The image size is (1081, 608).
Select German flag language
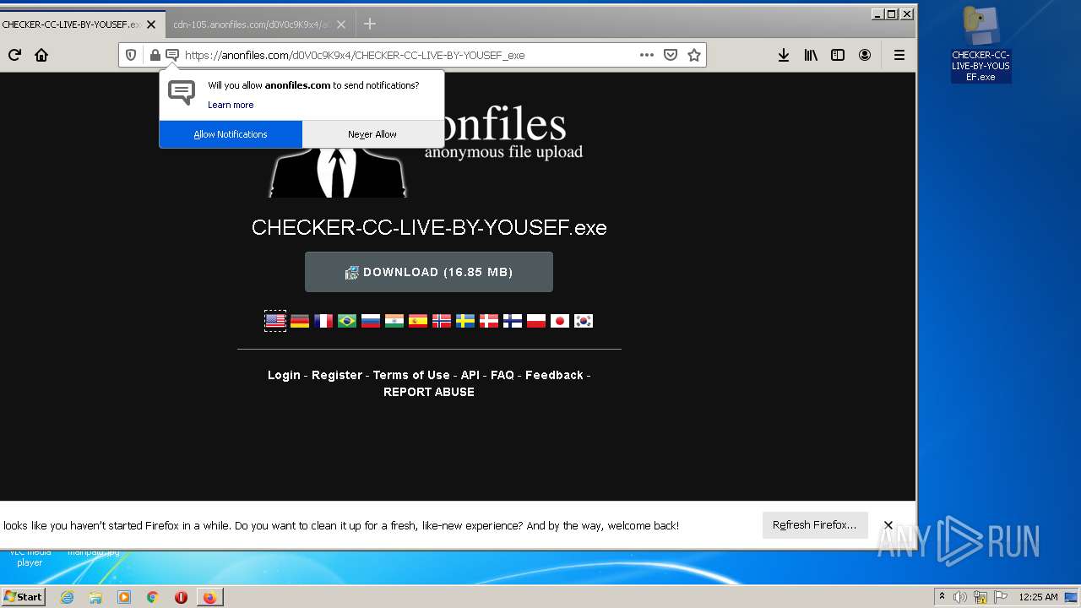(x=300, y=321)
